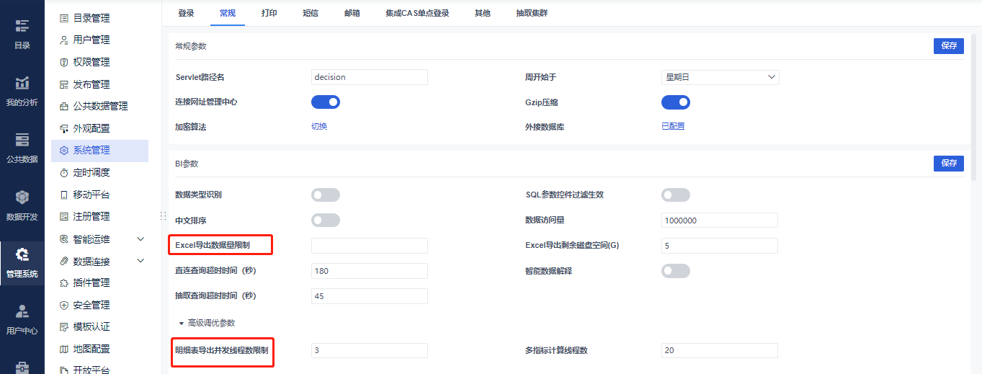The width and height of the screenshot is (982, 374).
Task: Switch to 邮箱 tab
Action: click(352, 13)
